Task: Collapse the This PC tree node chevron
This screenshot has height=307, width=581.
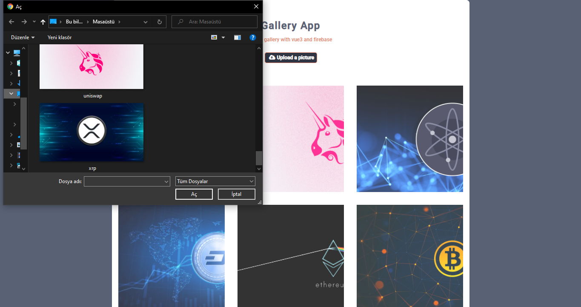Action: coord(8,53)
